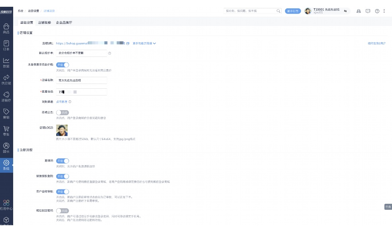
Task: Open the three-dot more menu at top right
Action: point(384,11)
